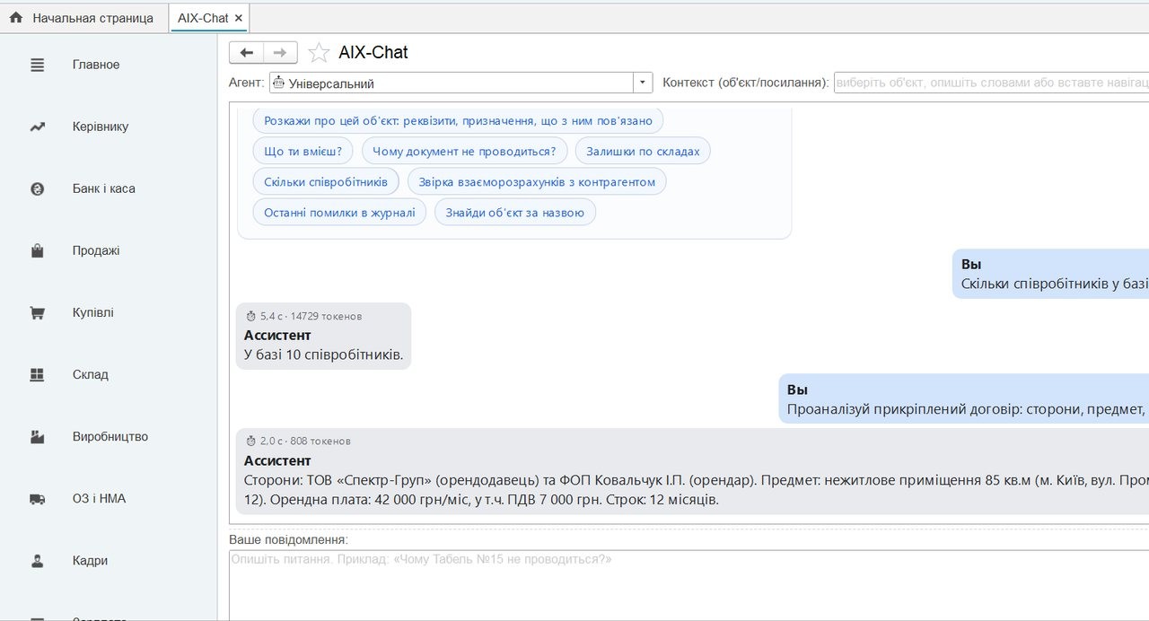Screen dimensions: 1149x621
Task: Focus the Контекст object/link input field
Action: (x=991, y=83)
